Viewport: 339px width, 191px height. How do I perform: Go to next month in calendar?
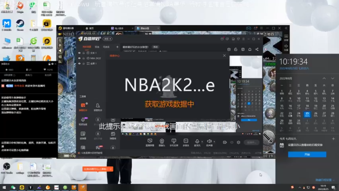coord(333,79)
